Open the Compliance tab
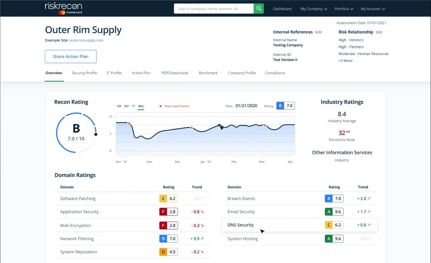 tap(275, 73)
